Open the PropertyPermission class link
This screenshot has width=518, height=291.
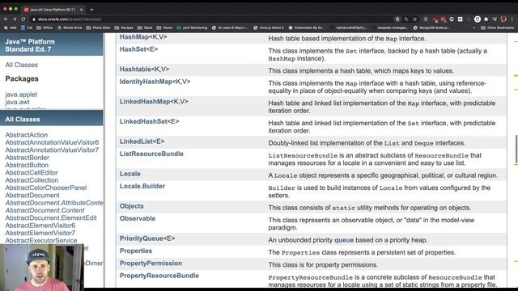click(151, 264)
